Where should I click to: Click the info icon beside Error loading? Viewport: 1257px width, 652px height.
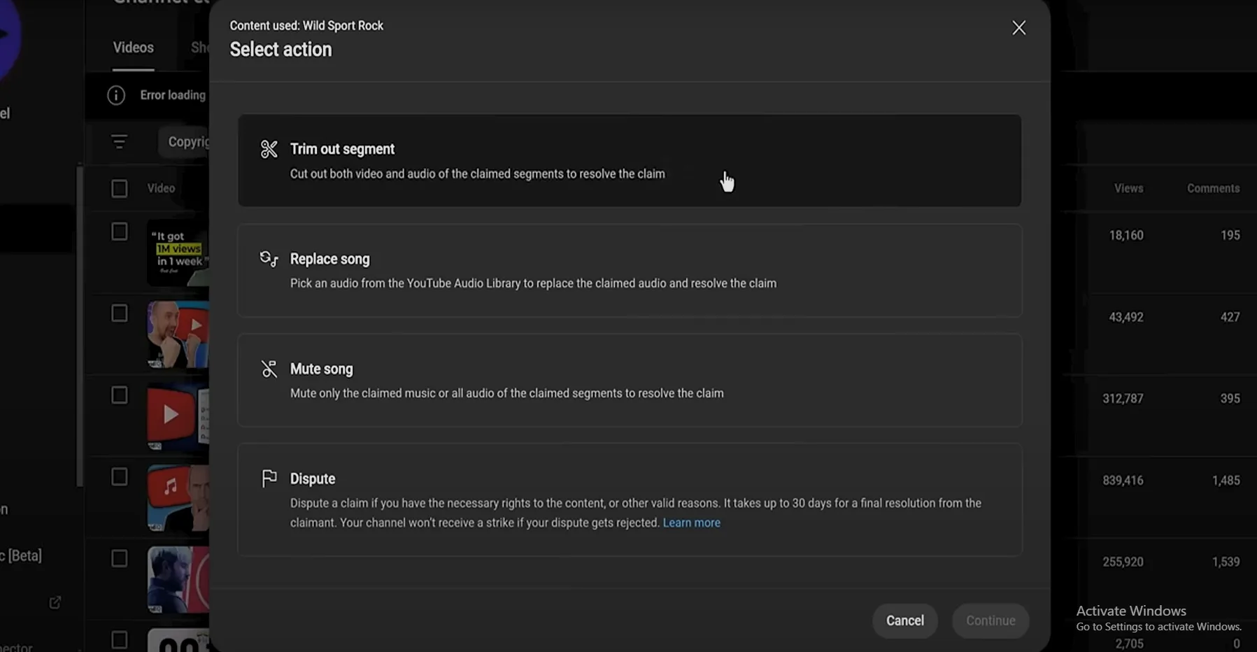click(x=116, y=95)
